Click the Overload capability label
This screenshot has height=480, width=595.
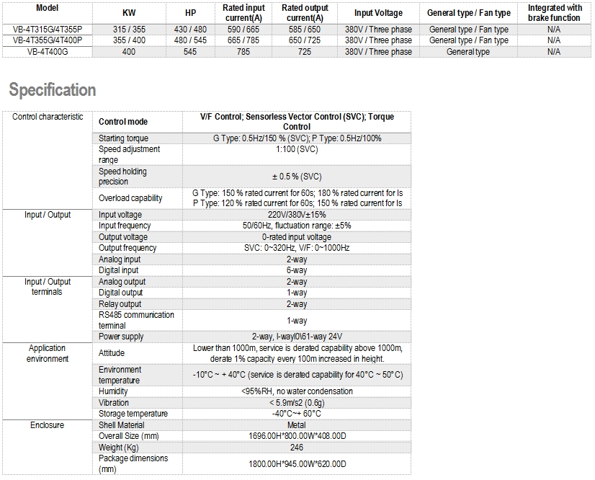click(x=130, y=198)
